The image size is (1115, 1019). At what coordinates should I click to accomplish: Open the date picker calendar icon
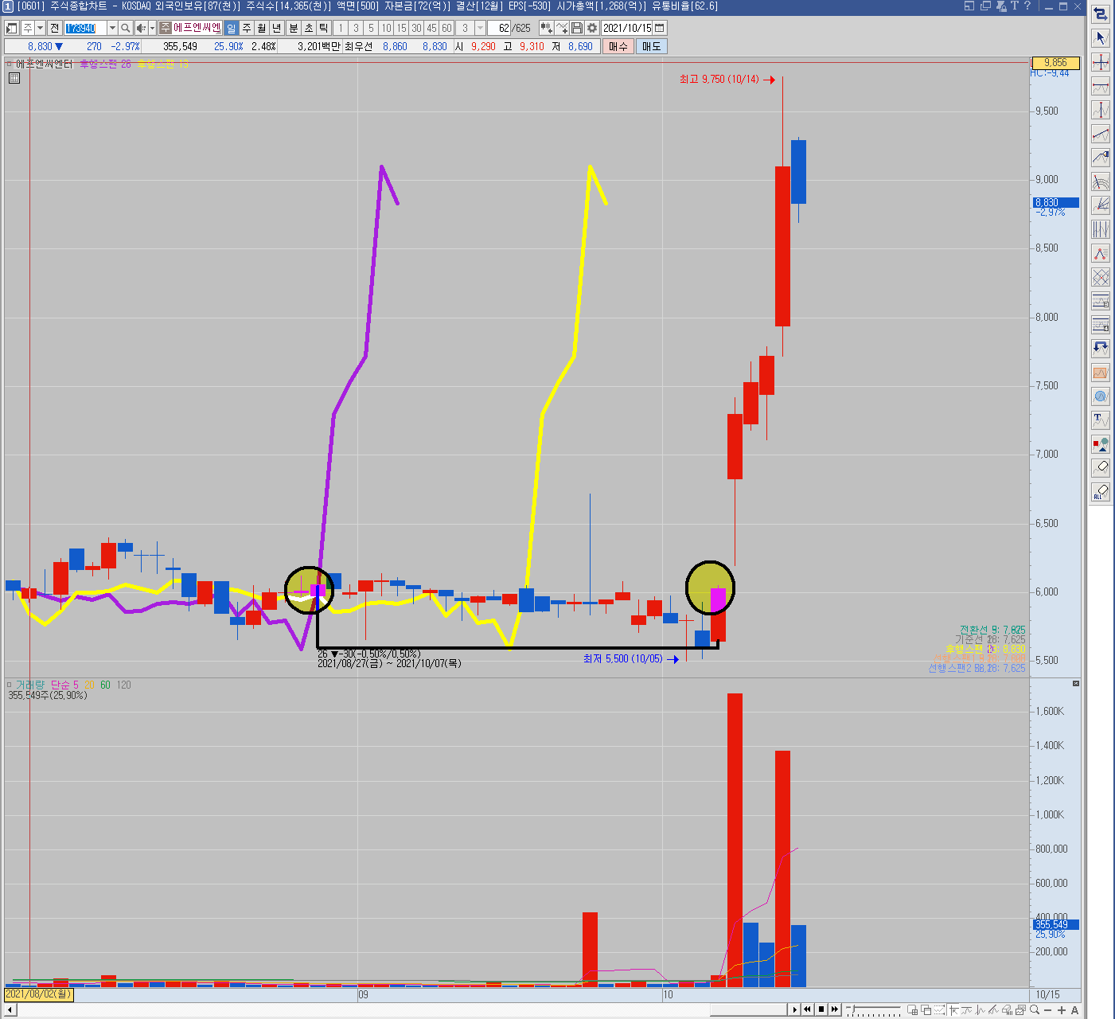click(x=660, y=28)
